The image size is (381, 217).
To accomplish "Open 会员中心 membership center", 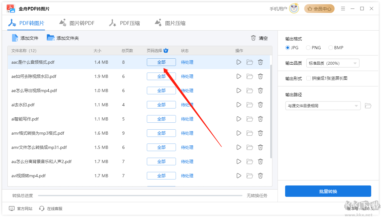I will tap(319, 9).
